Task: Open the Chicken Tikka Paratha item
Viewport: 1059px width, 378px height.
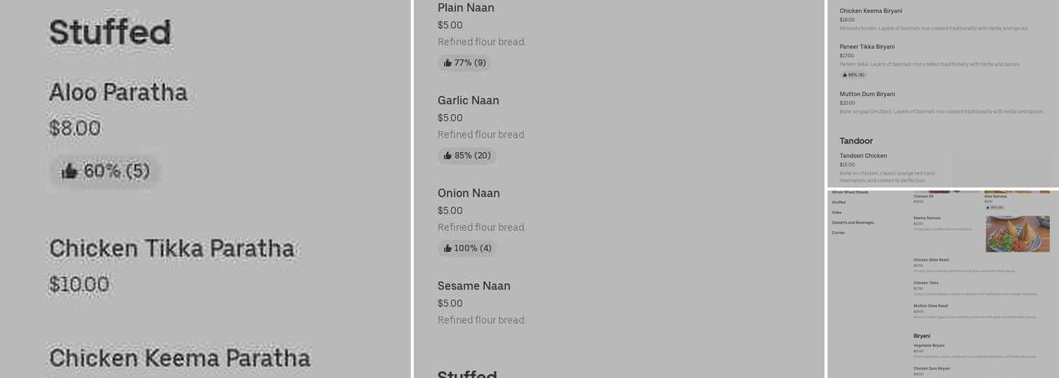Action: [x=171, y=249]
